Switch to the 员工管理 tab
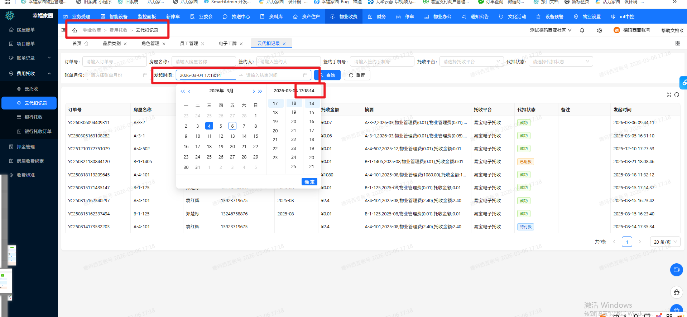Screen dimensions: 687x317 189,44
